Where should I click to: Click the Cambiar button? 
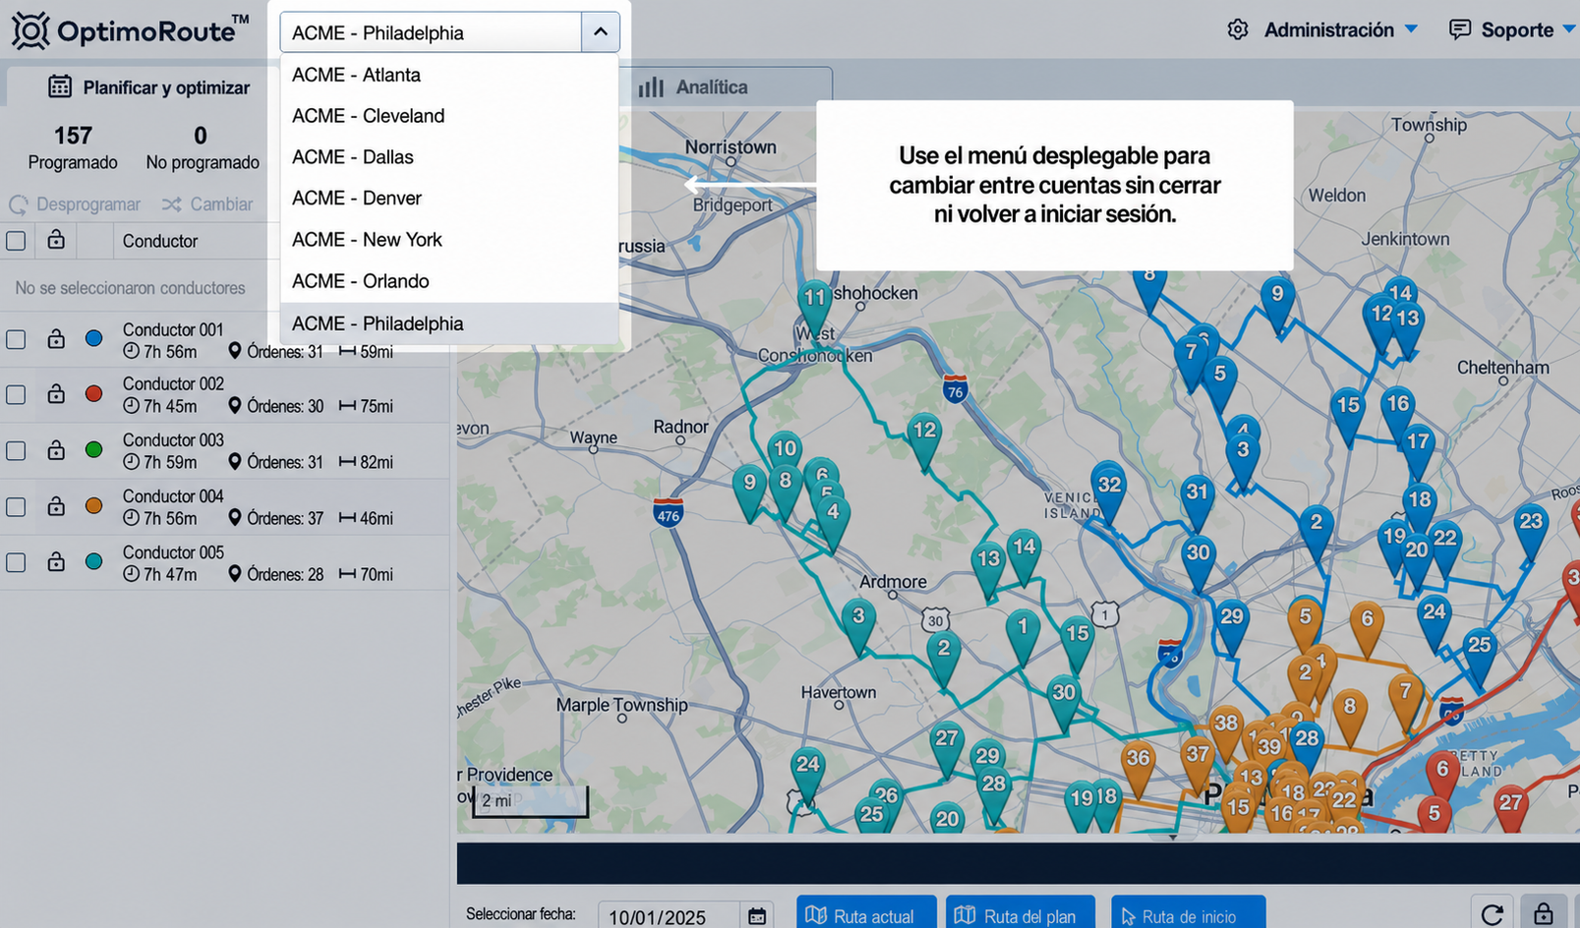tap(208, 204)
